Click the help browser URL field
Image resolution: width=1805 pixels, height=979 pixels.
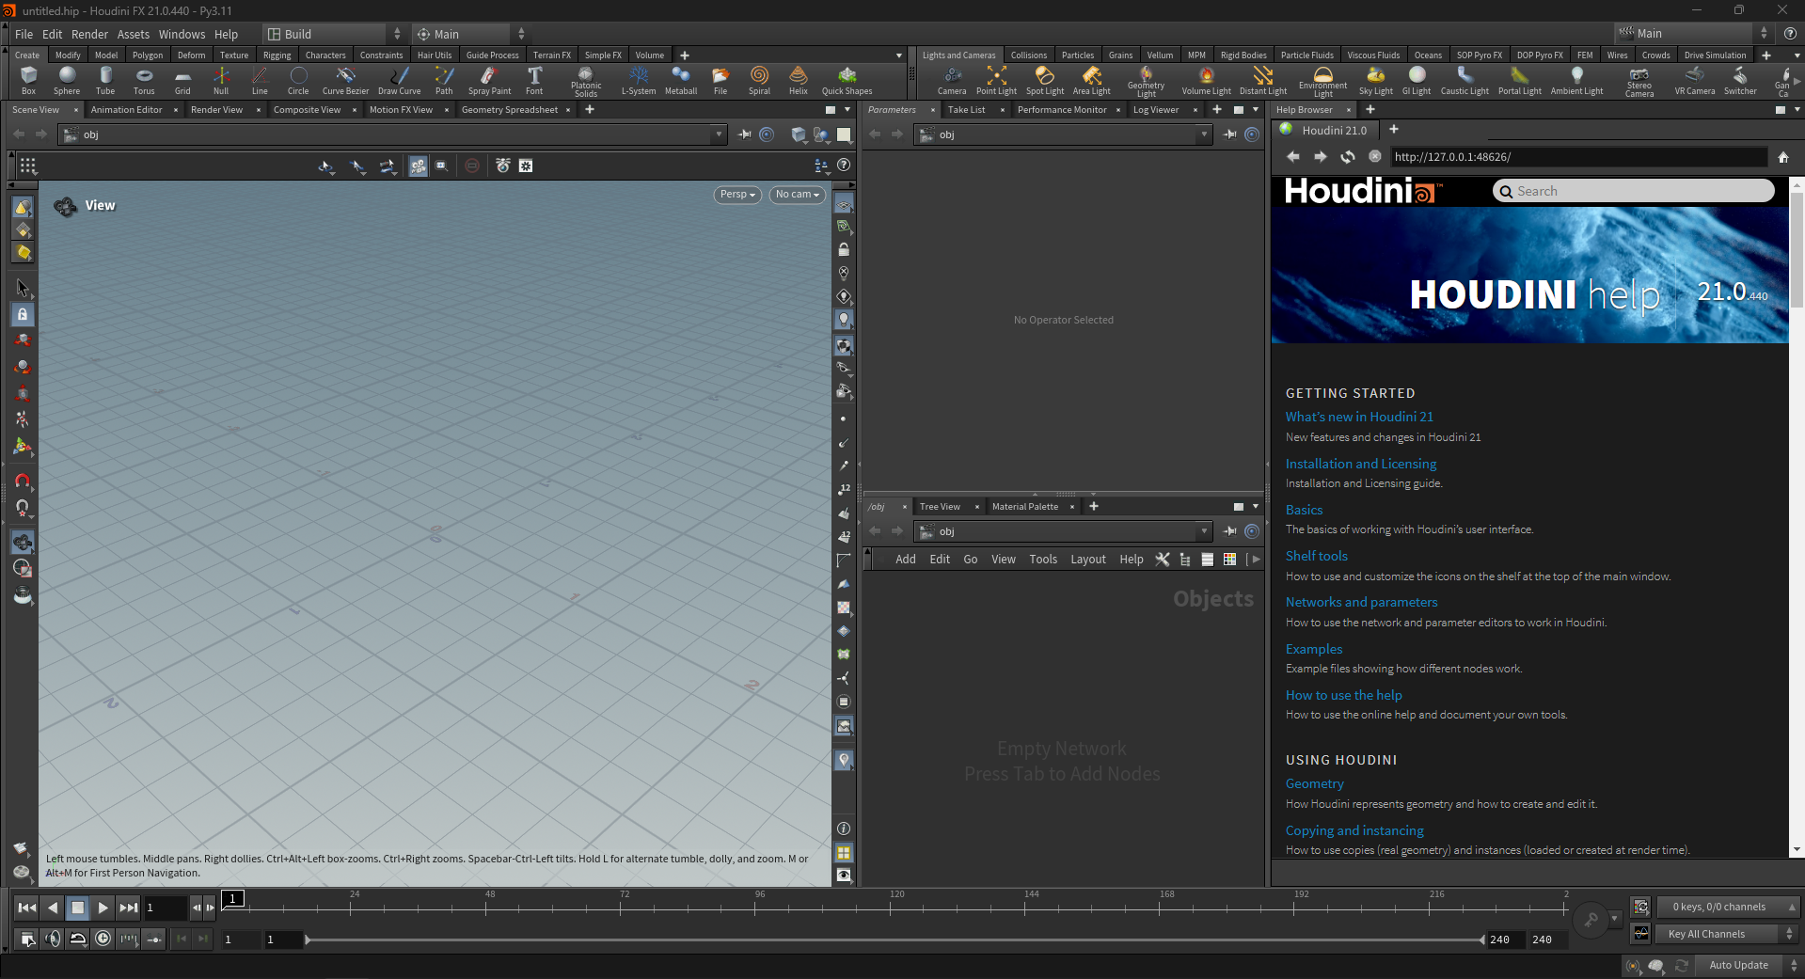[x=1578, y=157]
